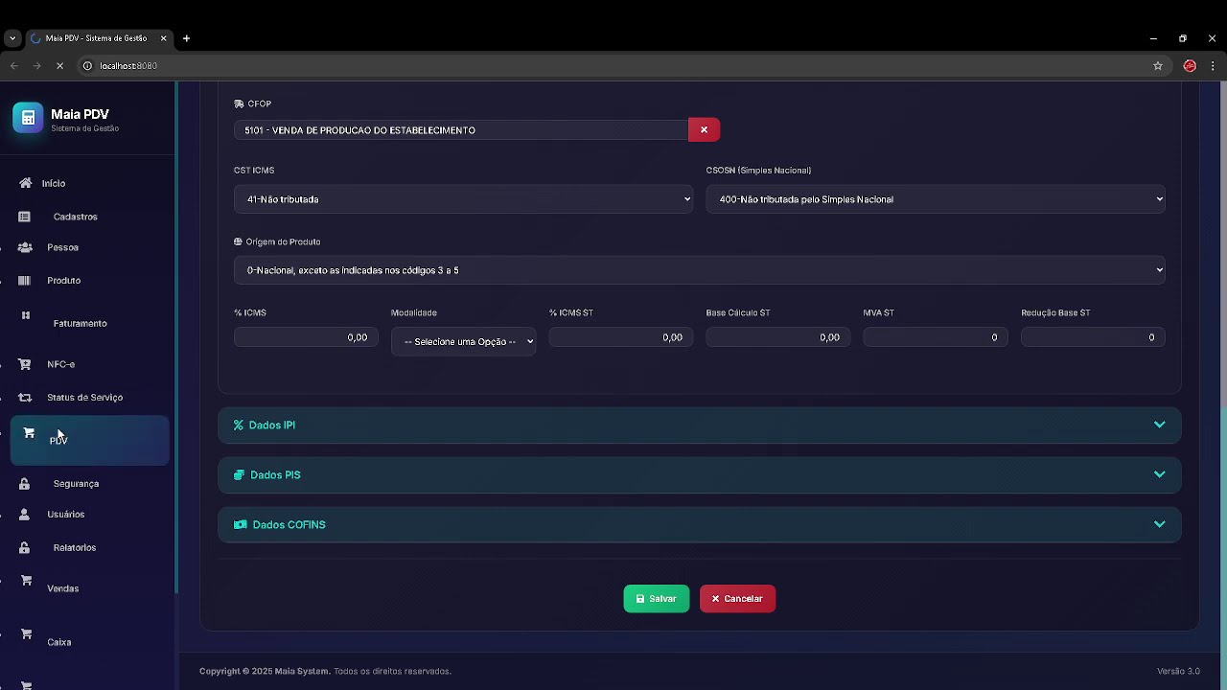Click the percent icon beside Dados IPI

(x=239, y=425)
